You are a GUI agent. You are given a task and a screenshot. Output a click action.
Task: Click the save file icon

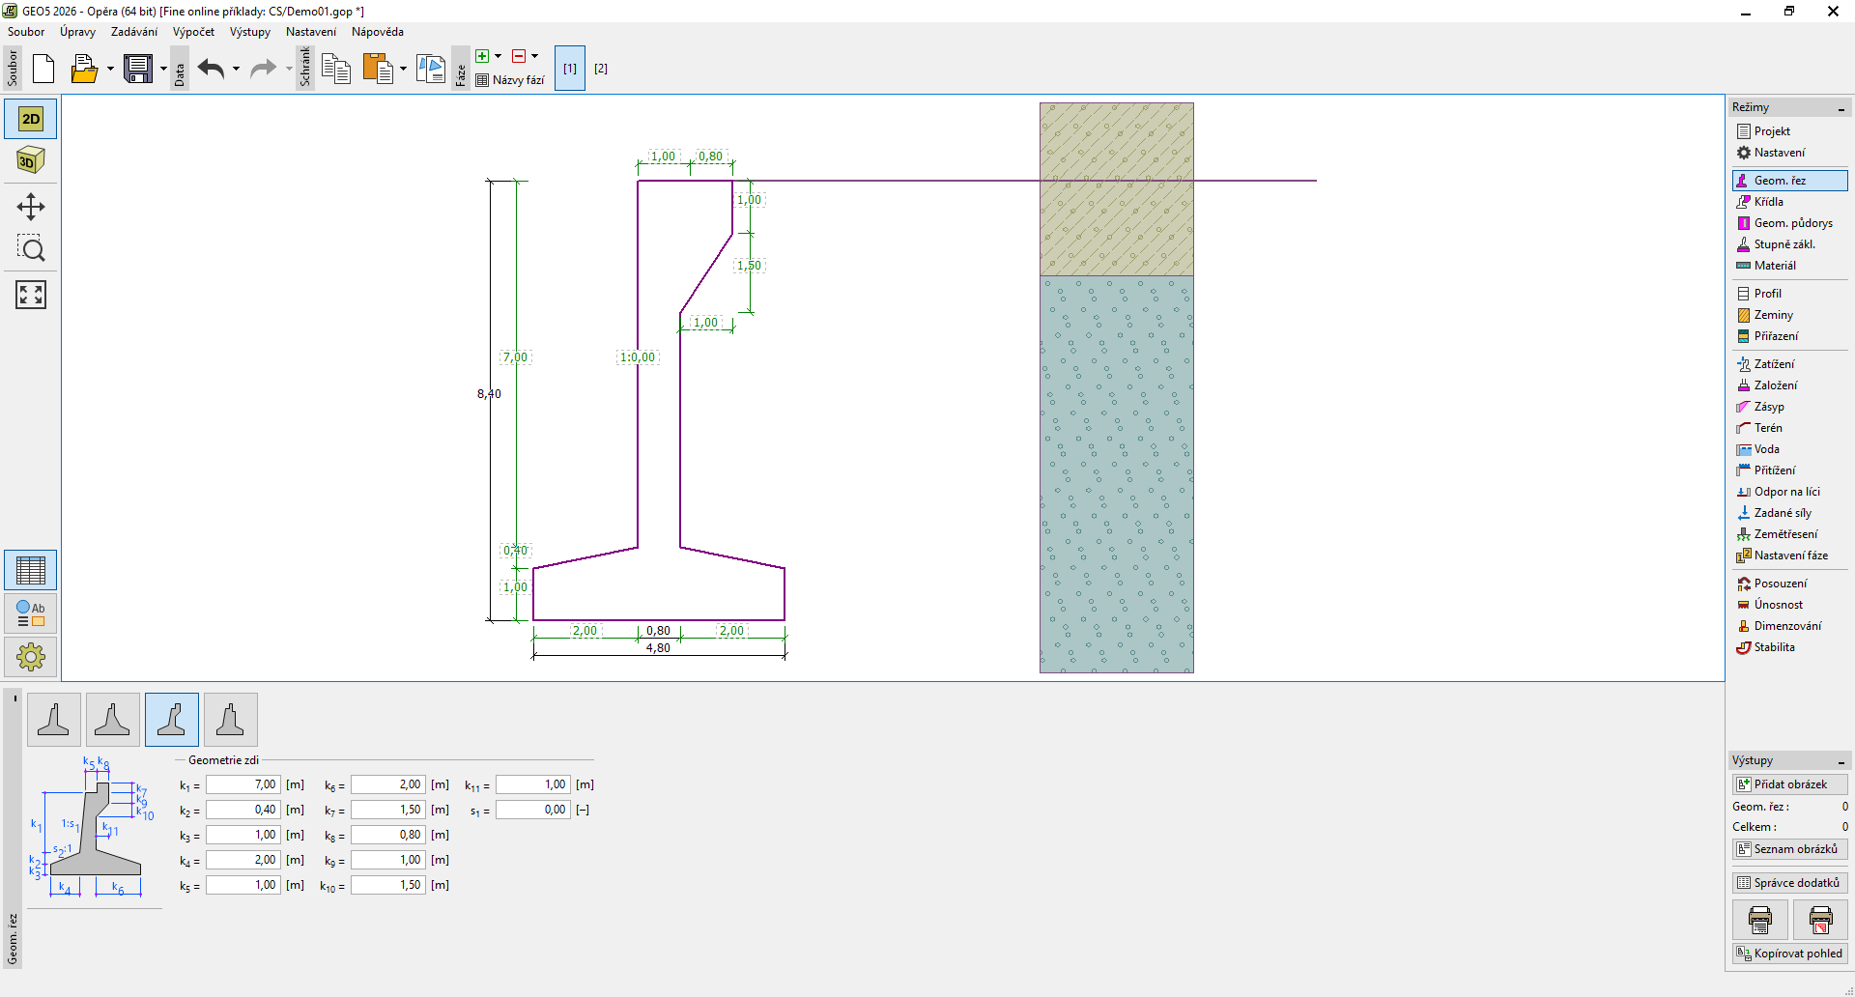(138, 69)
